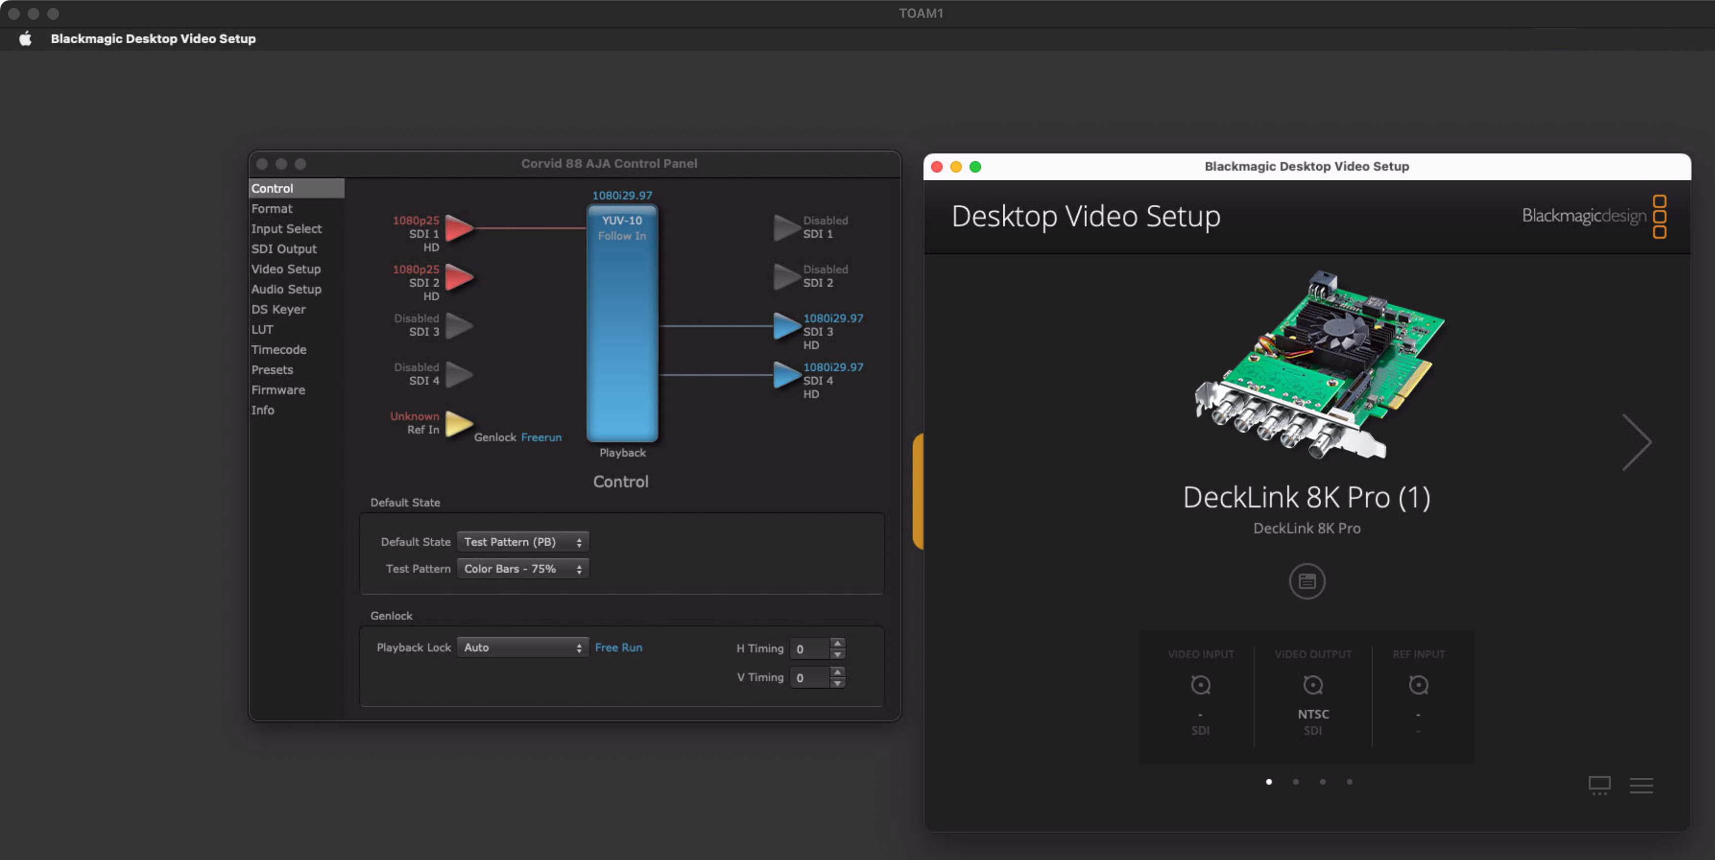Viewport: 1715px width, 860px height.
Task: Close the Corvid 88 AJA Control Panel
Action: tap(262, 164)
